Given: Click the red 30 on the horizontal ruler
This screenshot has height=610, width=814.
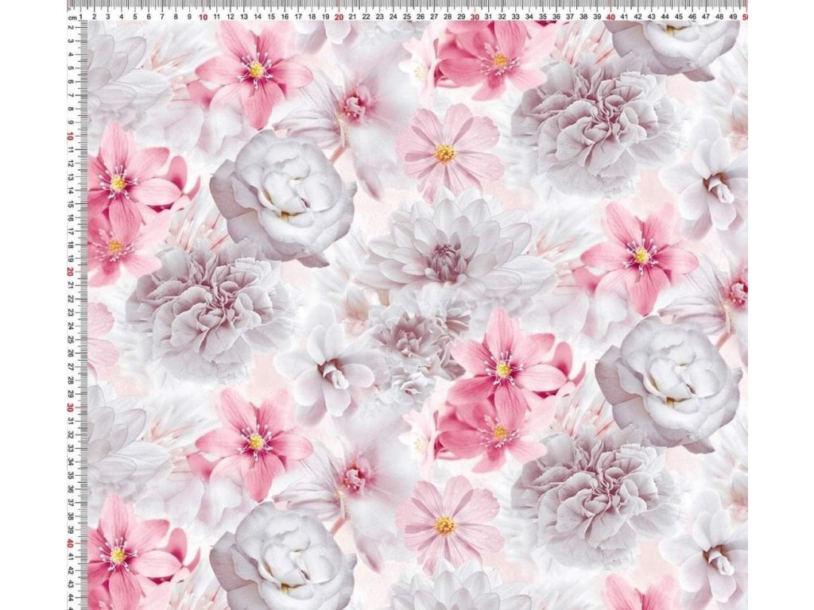Looking at the screenshot, I should click(475, 17).
